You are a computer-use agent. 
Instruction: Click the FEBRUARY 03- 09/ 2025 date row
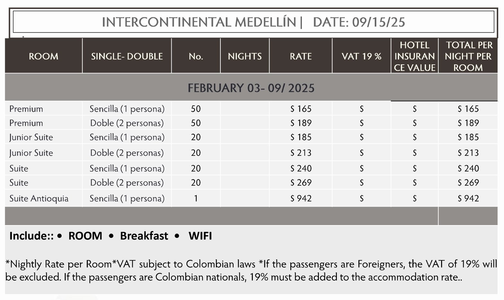(x=251, y=88)
